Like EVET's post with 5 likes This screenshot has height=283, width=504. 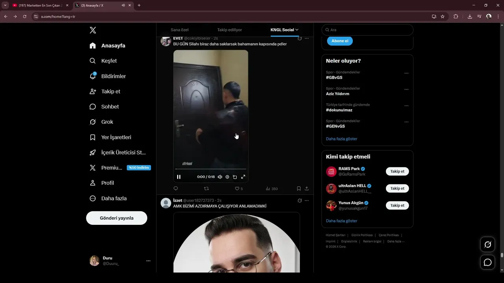pos(239,189)
